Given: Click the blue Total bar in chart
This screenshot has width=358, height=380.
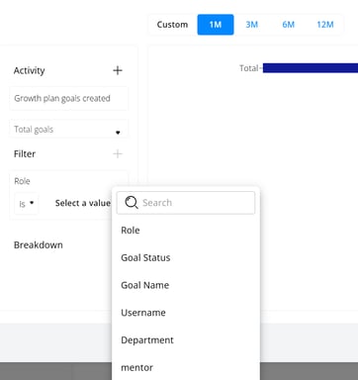Looking at the screenshot, I should coord(311,68).
